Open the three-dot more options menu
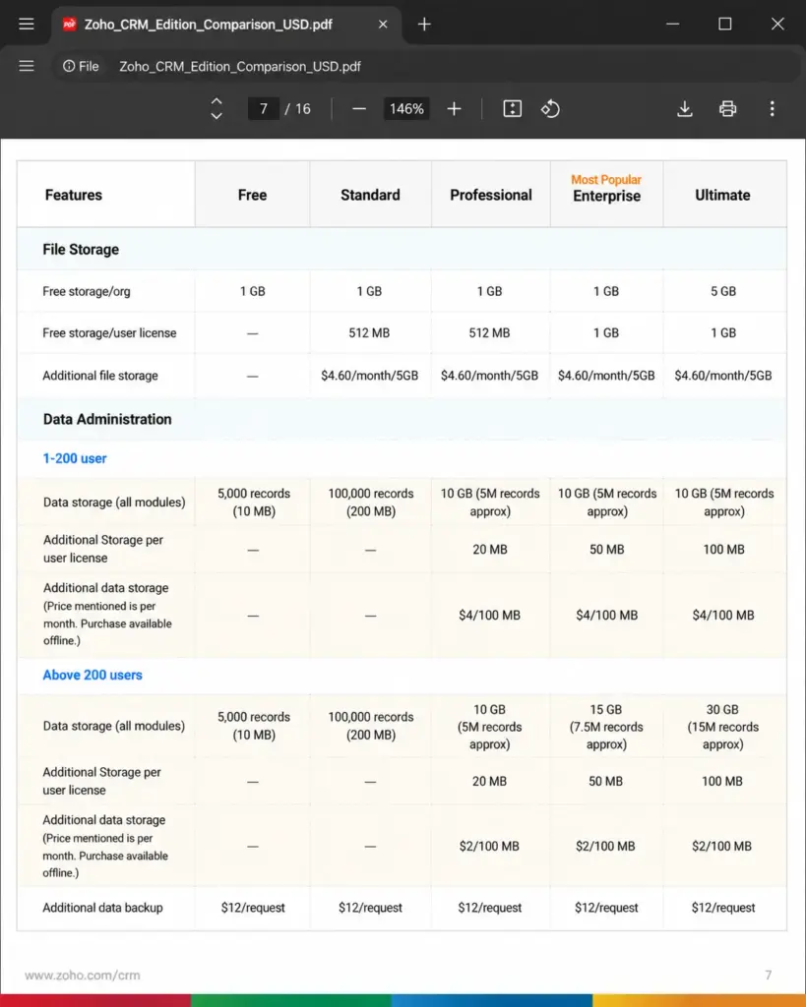The height and width of the screenshot is (1007, 806). tap(772, 109)
